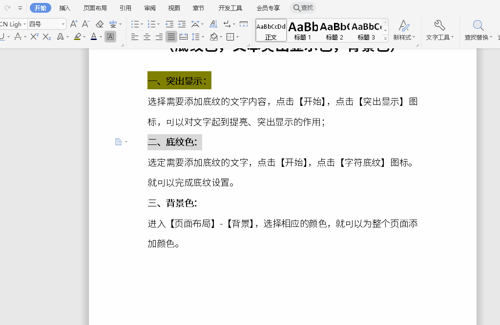Center align the paragraph text
The width and height of the screenshot is (500, 325).
[147, 37]
